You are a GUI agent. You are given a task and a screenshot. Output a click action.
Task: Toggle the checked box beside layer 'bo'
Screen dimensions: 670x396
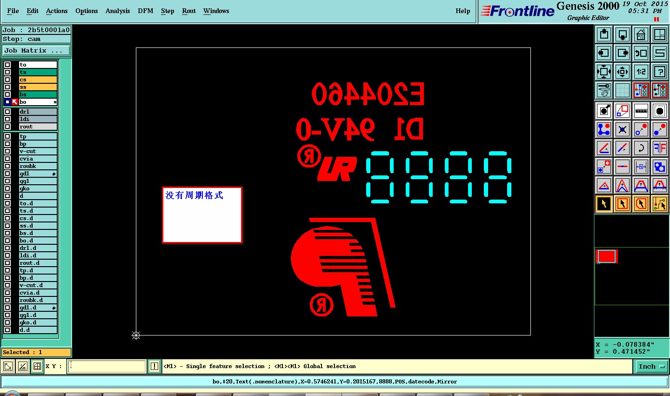click(x=7, y=102)
